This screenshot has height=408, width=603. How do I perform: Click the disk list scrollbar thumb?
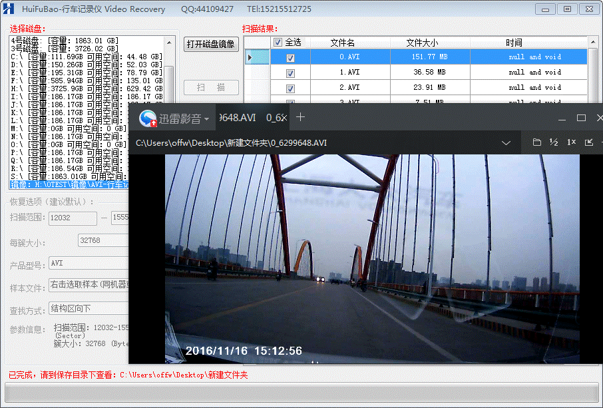point(169,85)
